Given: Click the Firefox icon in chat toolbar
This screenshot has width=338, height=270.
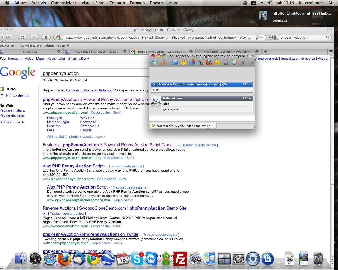Looking at the screenshot, I should click(x=209, y=62).
